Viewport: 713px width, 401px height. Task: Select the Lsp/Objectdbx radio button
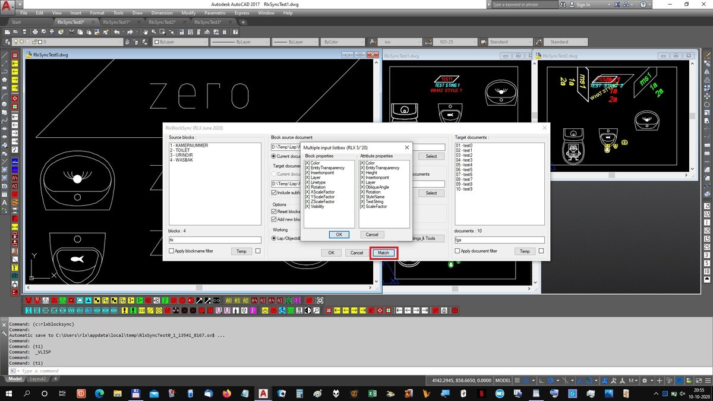click(274, 238)
